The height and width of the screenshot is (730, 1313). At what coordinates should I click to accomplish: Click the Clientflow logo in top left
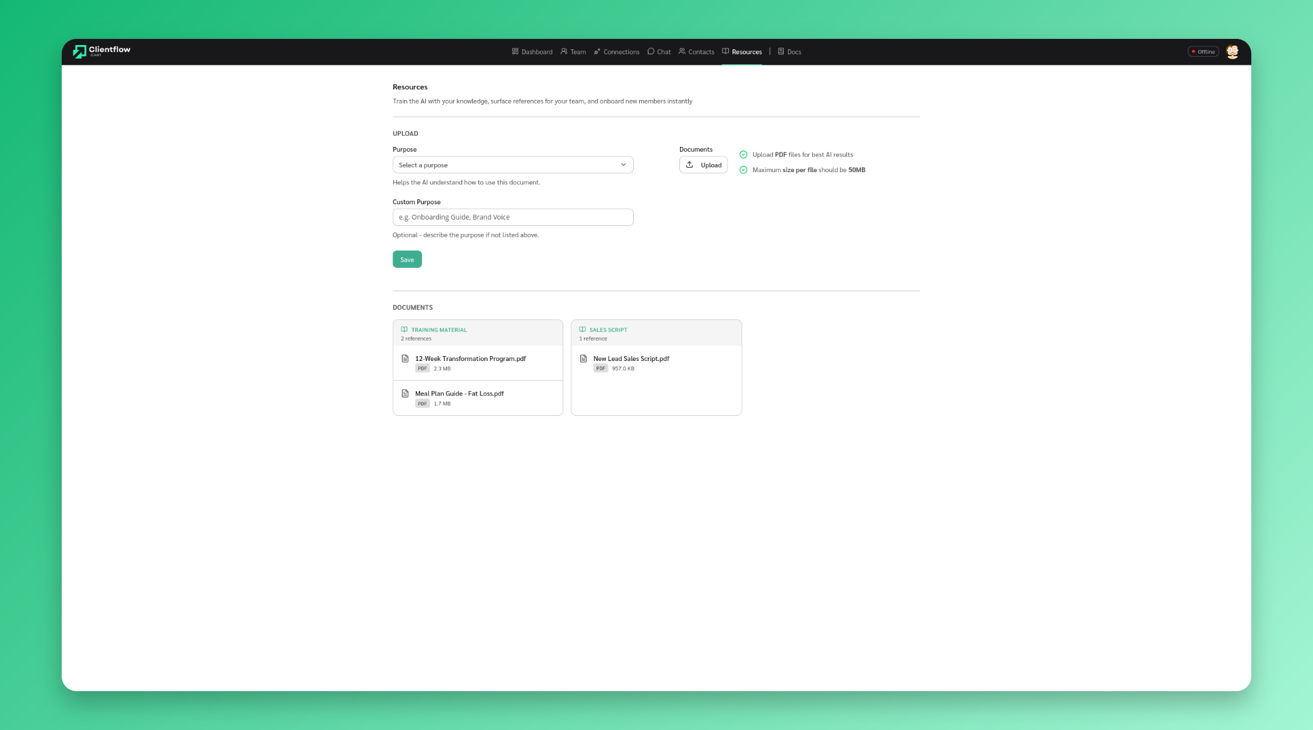tap(101, 51)
